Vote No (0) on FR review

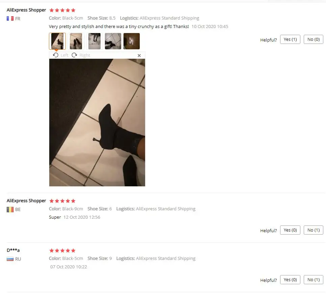tap(313, 39)
